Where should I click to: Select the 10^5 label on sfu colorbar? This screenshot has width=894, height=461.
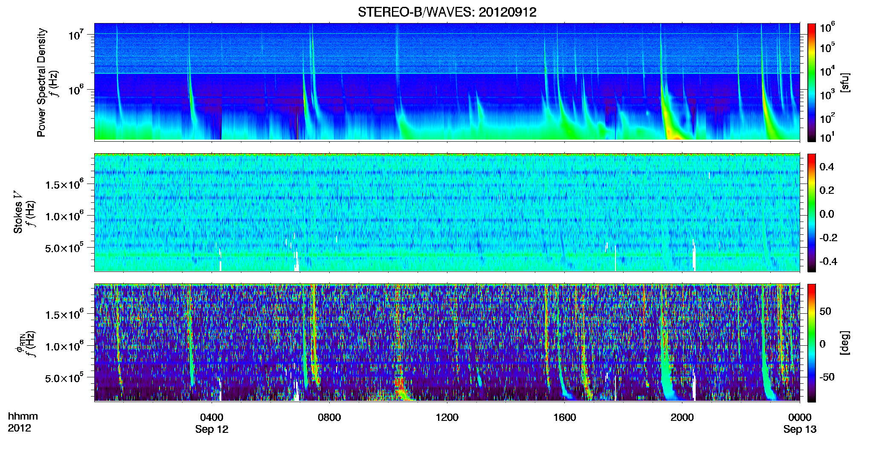click(827, 47)
